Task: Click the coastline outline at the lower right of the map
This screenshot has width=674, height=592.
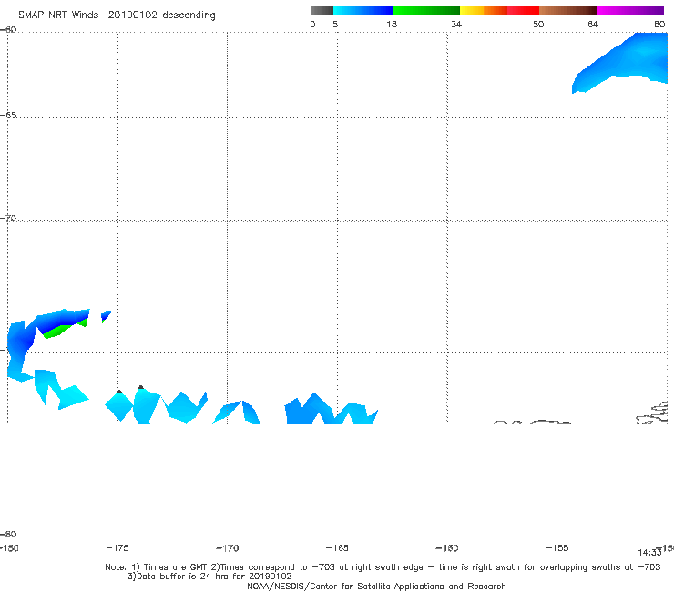Action: click(652, 413)
